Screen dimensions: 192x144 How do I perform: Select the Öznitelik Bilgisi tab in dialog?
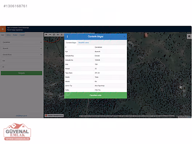(71, 43)
